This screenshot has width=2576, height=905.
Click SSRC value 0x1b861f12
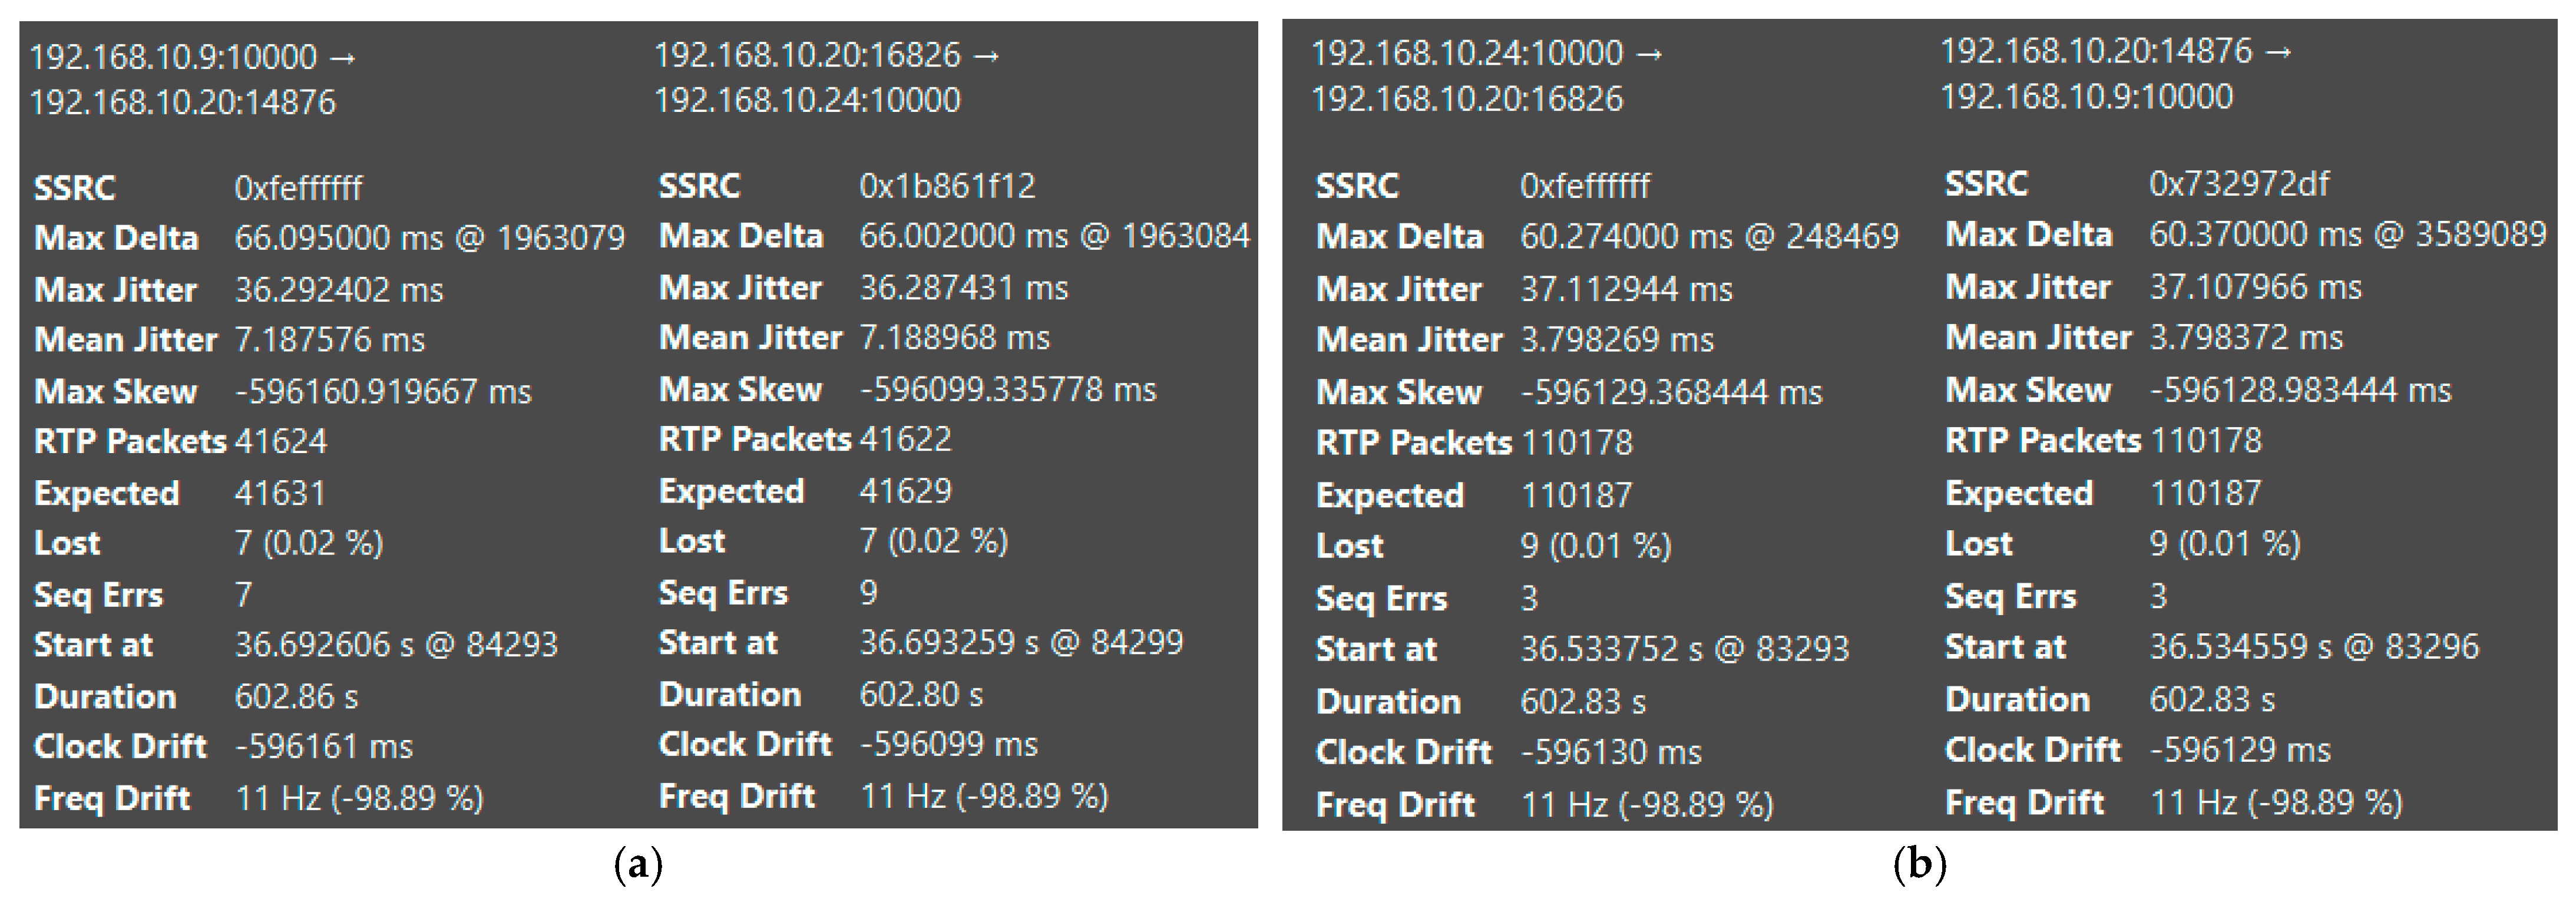point(946,186)
